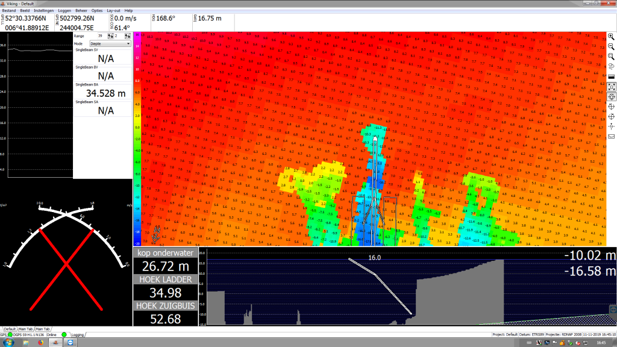Zoom out on the depth chart
This screenshot has width=617, height=347.
(611, 46)
